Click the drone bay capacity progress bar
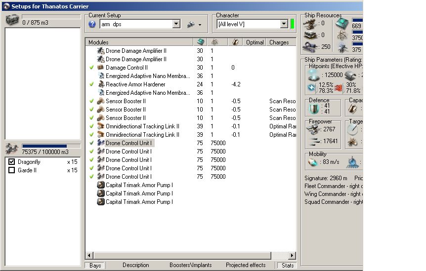The height and width of the screenshot is (271, 426). click(x=51, y=146)
